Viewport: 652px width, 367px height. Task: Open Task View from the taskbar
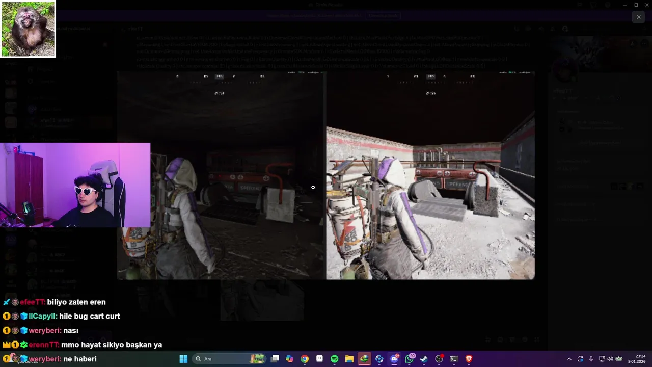point(275,359)
